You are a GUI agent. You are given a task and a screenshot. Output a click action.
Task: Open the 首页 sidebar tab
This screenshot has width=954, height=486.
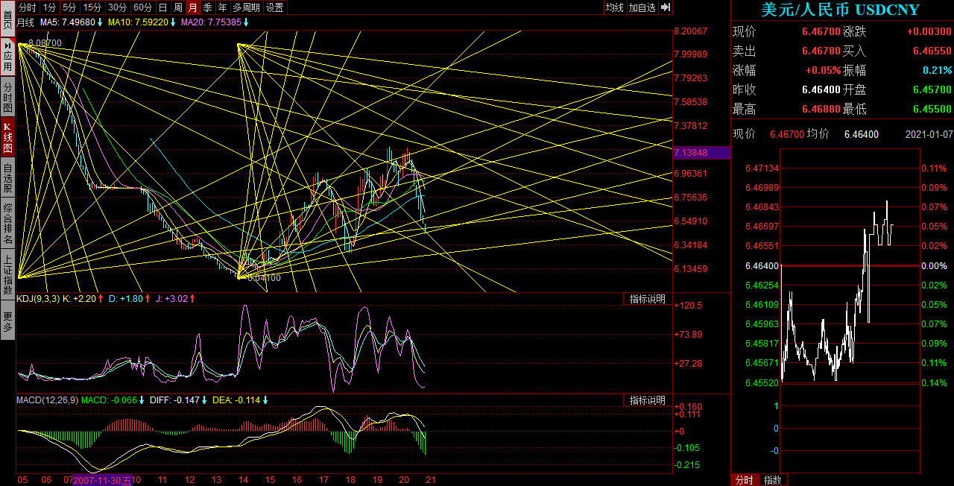click(x=7, y=17)
